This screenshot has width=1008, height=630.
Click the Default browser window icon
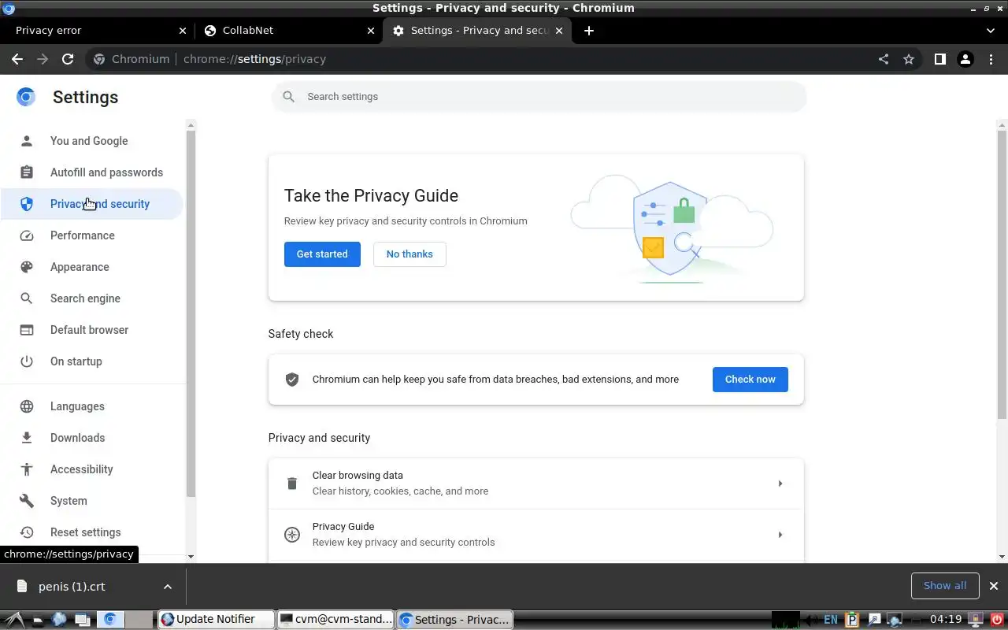[x=27, y=330]
